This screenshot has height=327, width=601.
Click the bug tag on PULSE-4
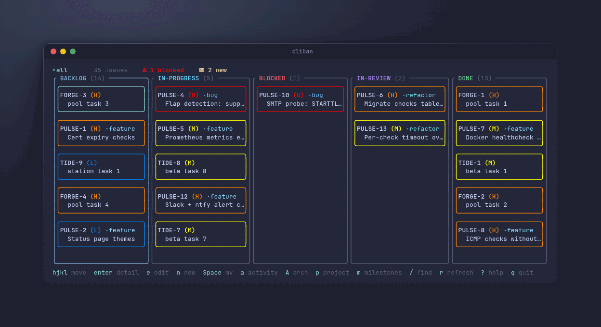(x=210, y=95)
